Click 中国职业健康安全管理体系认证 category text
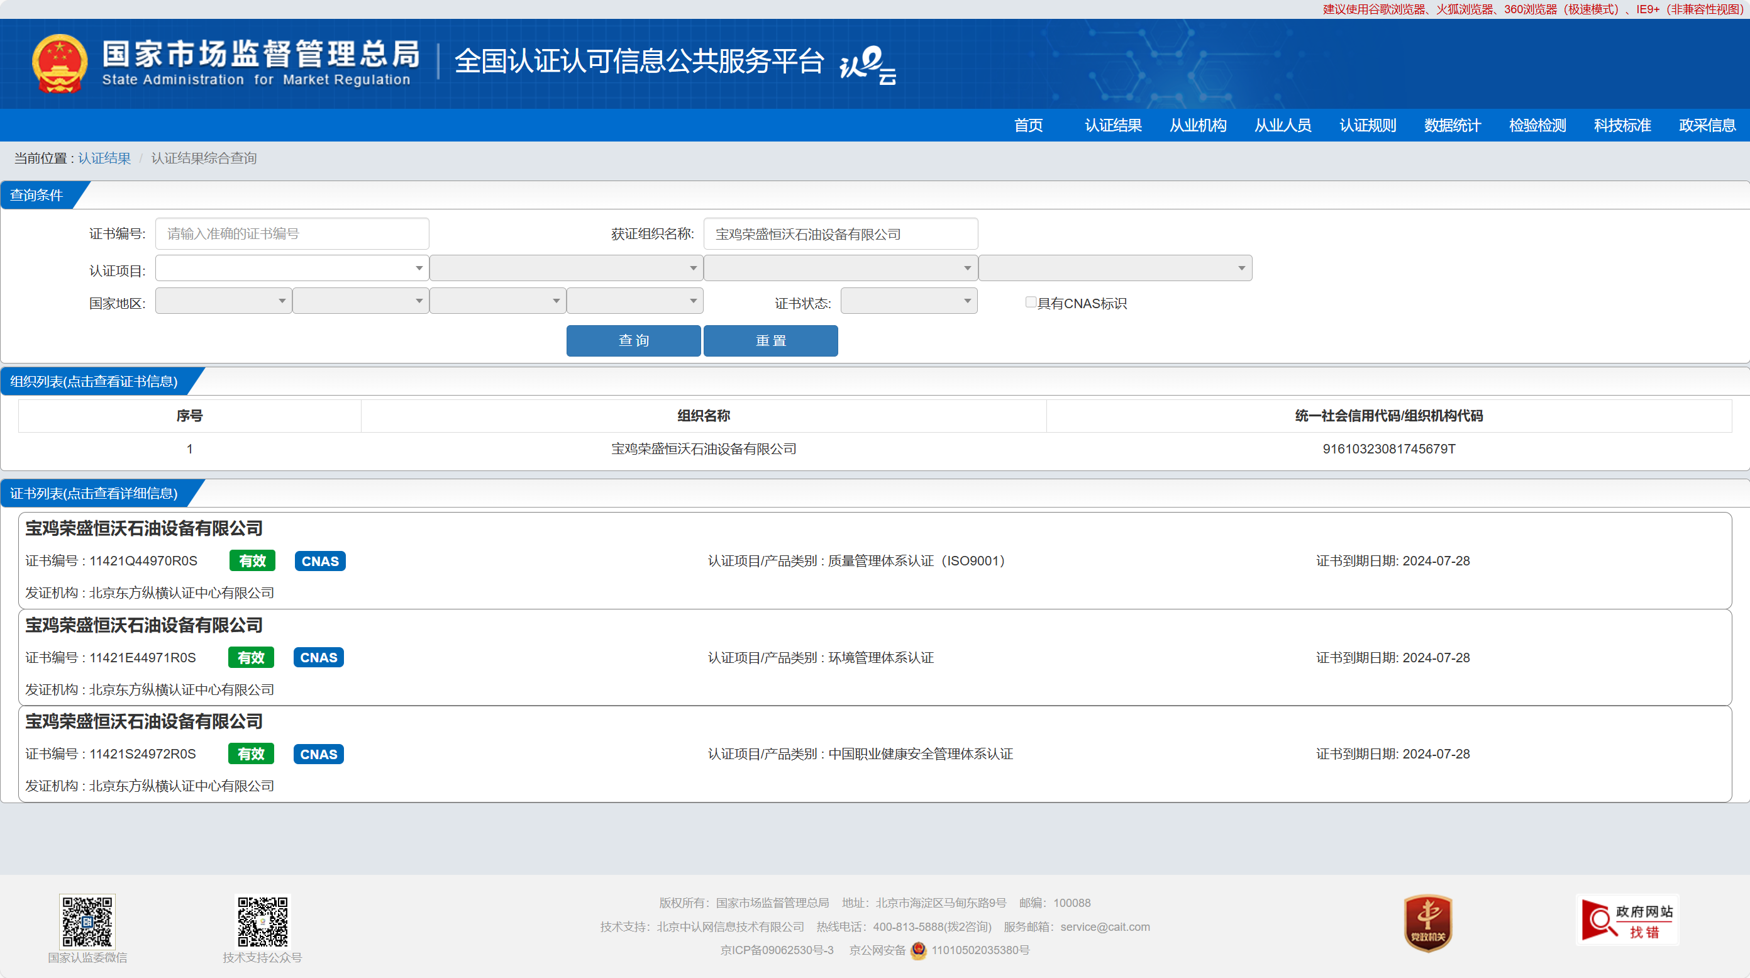 click(x=921, y=754)
